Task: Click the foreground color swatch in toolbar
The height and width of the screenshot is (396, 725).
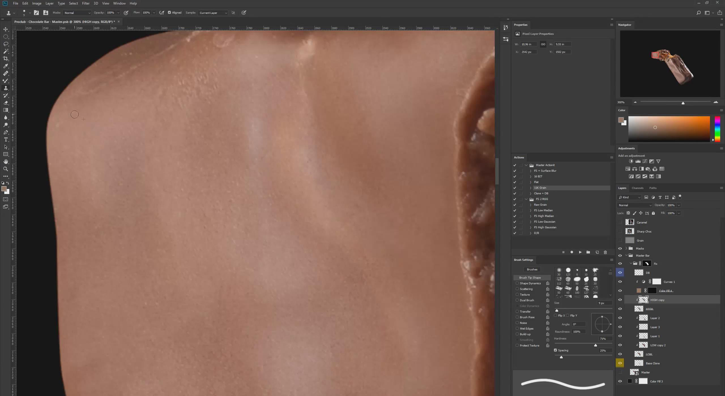Action: pyautogui.click(x=4, y=189)
